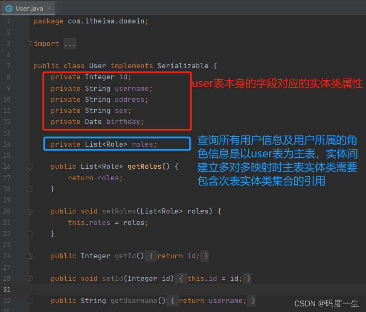Click the 'id' field on line 8
Viewport: 366px width, 312px height.
pyautogui.click(x=123, y=77)
